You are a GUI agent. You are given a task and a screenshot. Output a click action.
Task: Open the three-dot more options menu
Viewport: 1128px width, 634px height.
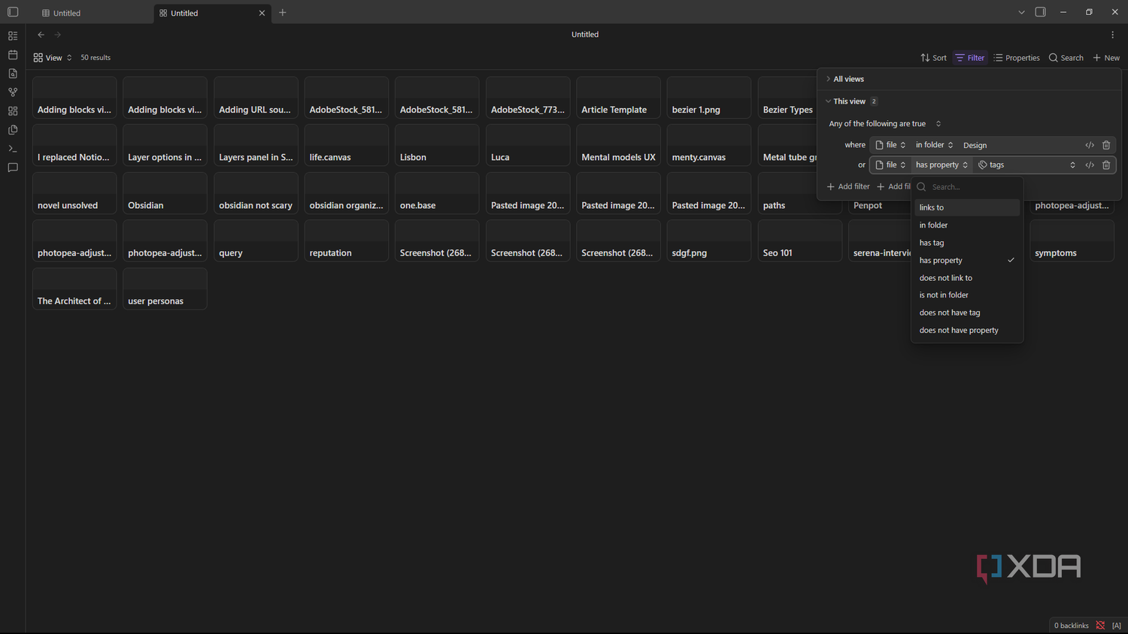point(1113,35)
